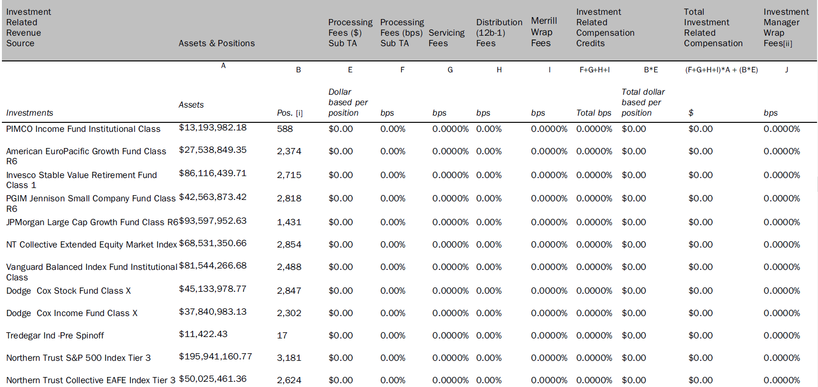Click the 'Dollar based per position' label
818x387 pixels.
click(348, 102)
